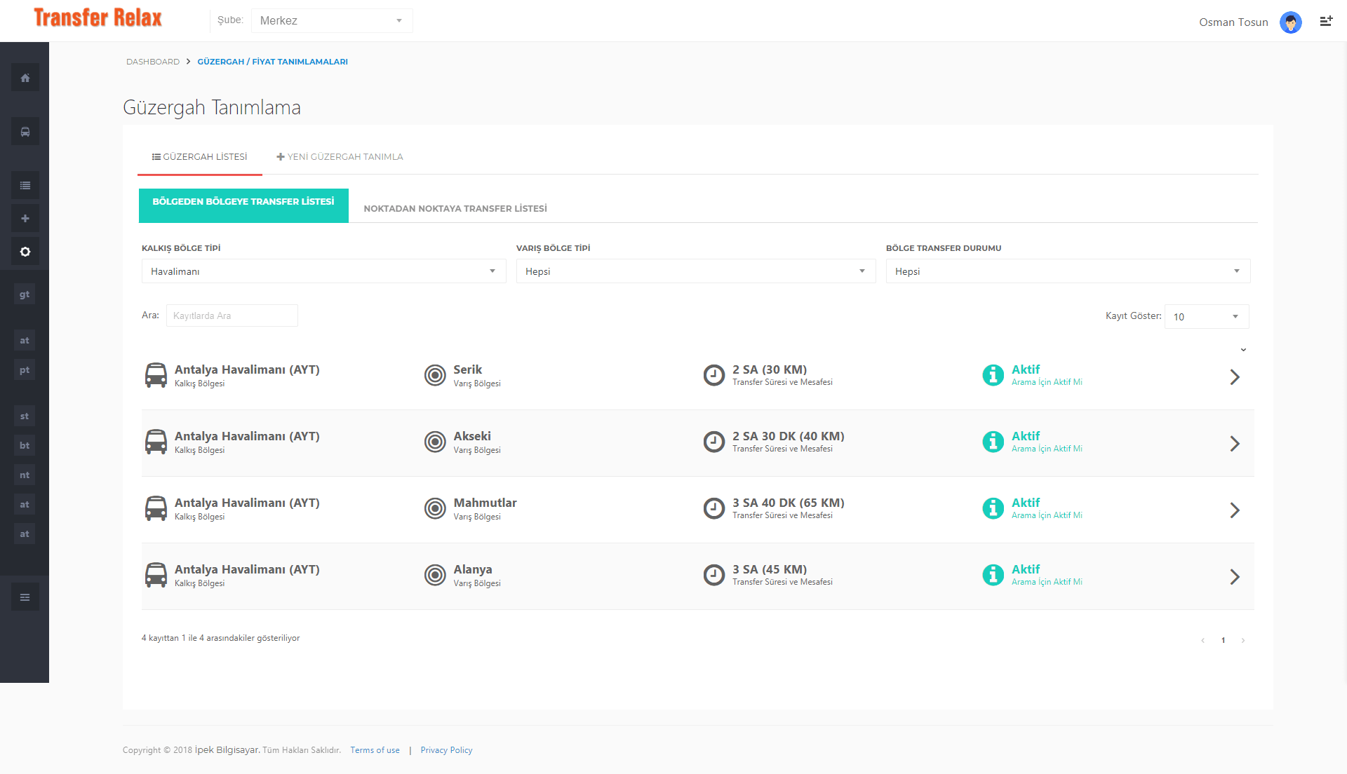Viewport: 1347px width, 774px height.
Task: Click the user avatar icon
Action: [x=1290, y=22]
